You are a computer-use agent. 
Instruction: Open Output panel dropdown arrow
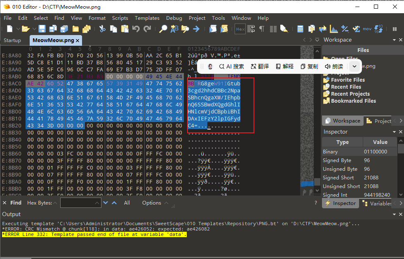point(394,214)
